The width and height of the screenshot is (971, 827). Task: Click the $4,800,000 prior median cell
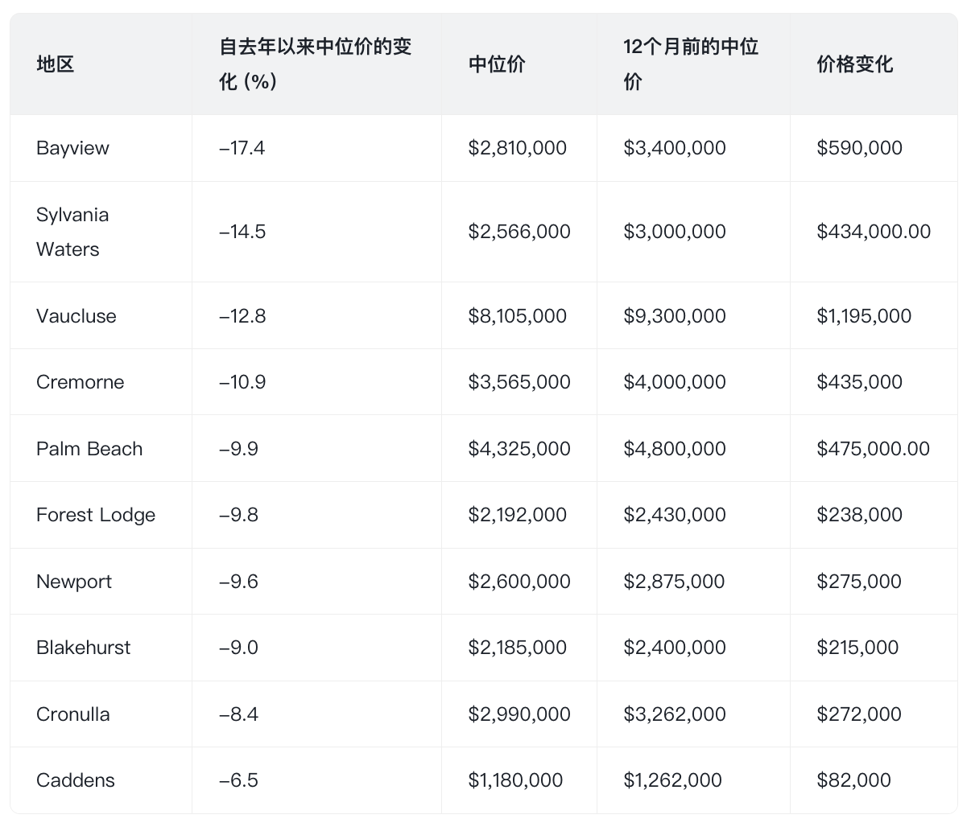point(675,449)
